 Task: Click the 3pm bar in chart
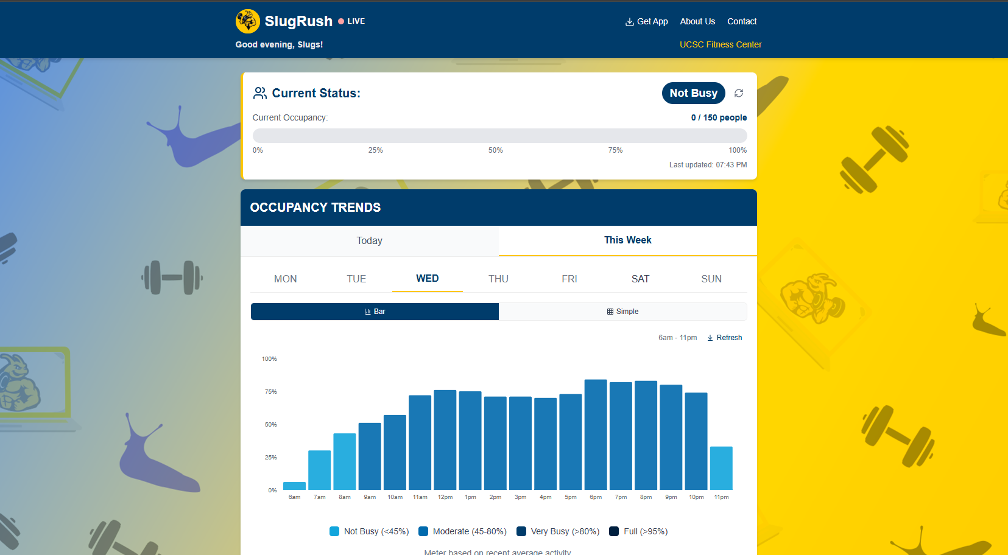[520, 443]
